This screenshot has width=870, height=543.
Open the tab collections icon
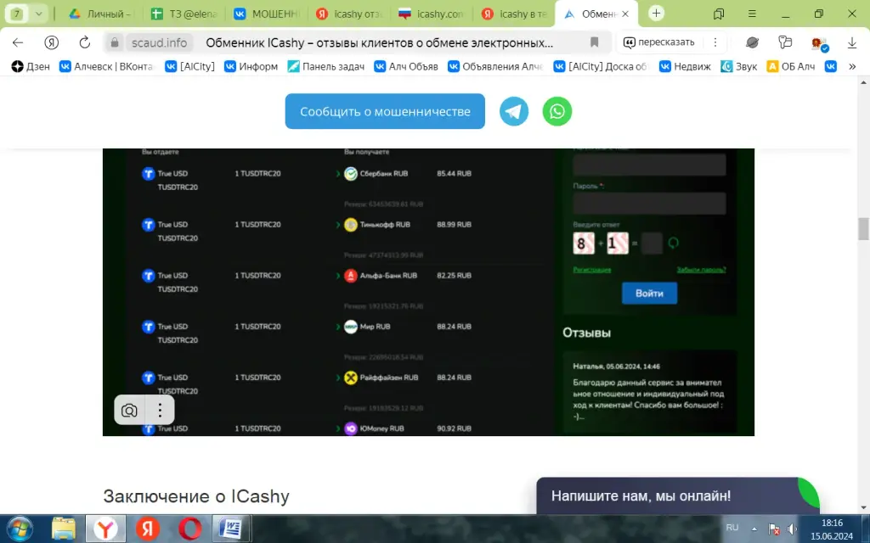[719, 14]
